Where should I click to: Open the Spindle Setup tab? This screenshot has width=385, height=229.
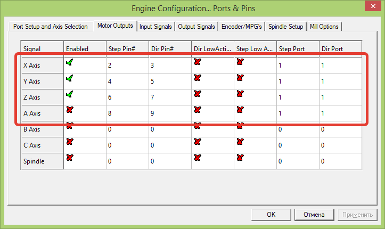289,27
